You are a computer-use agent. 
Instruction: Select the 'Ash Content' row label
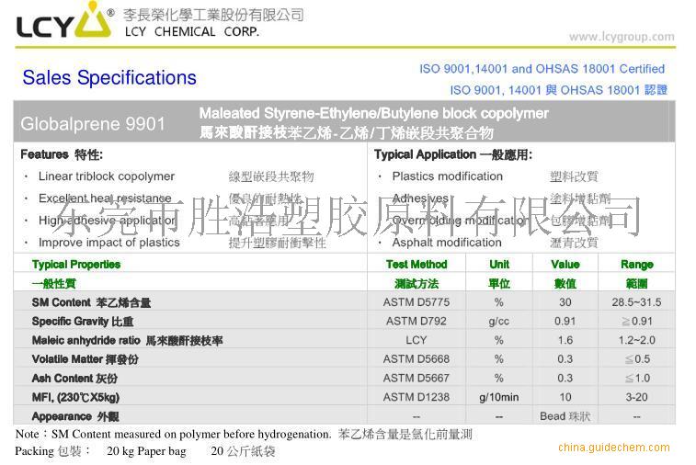pyautogui.click(x=74, y=378)
